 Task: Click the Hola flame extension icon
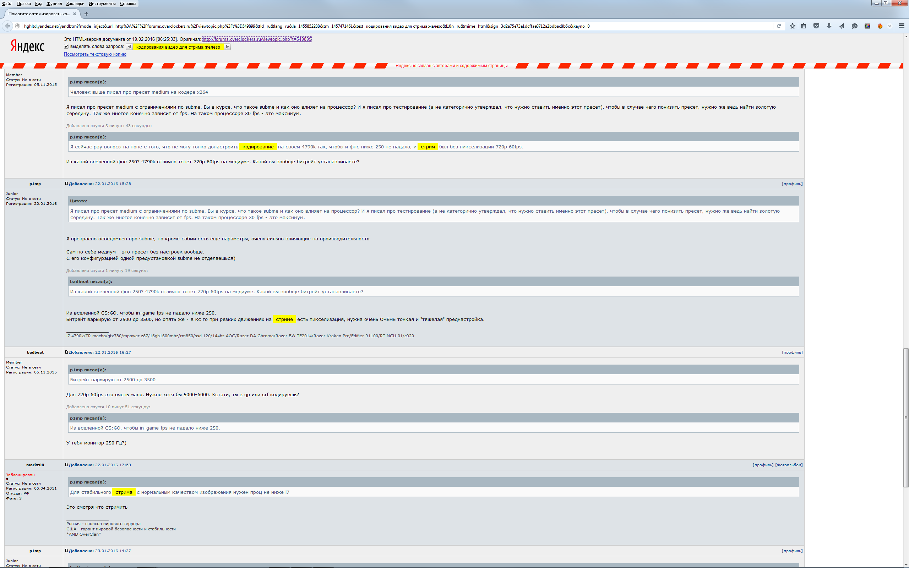coord(880,26)
